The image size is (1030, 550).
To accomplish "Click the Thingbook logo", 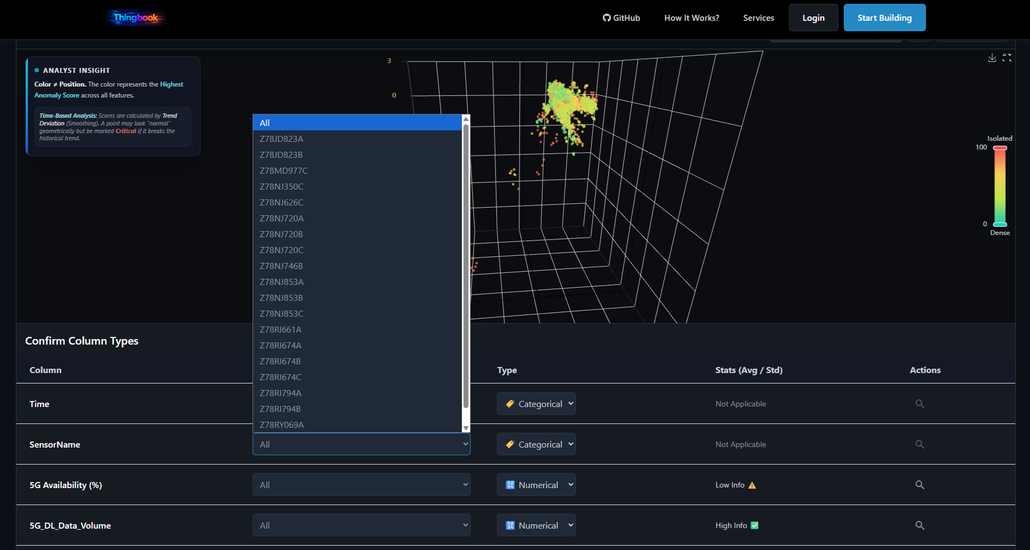I will (x=136, y=18).
